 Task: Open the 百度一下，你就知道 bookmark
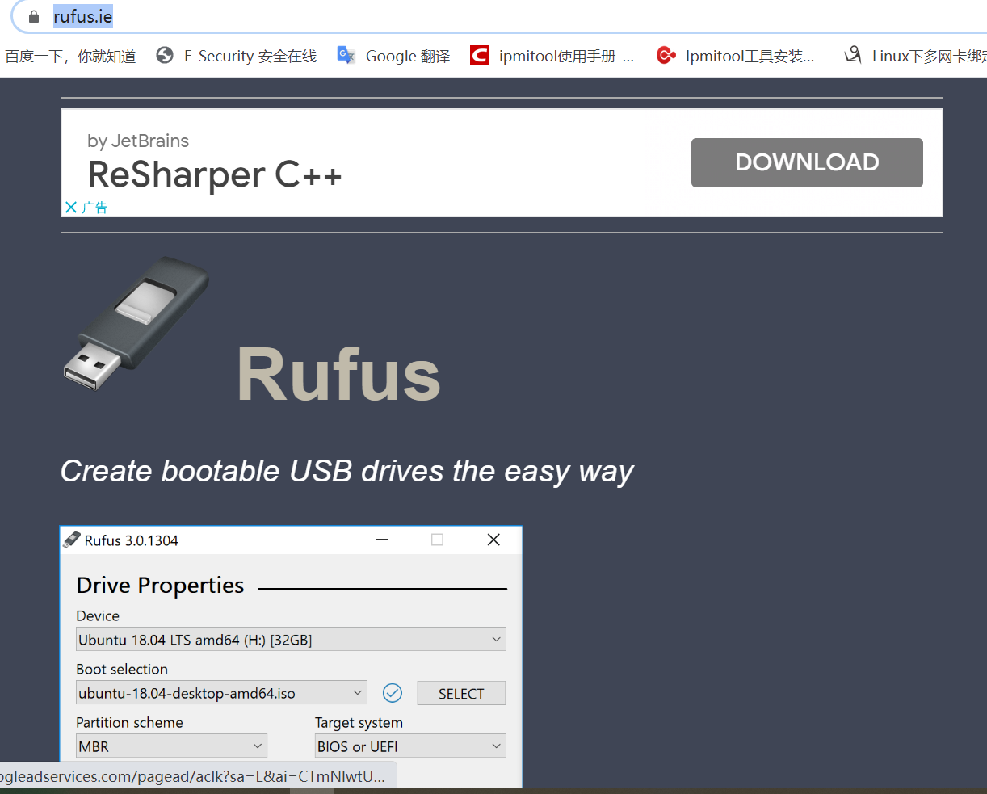(70, 56)
